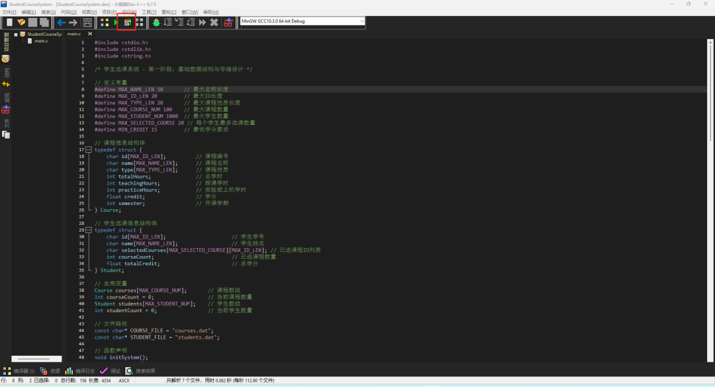Collapse the Student struct fold at line 29
Image resolution: width=715 pixels, height=387 pixels.
[88, 230]
